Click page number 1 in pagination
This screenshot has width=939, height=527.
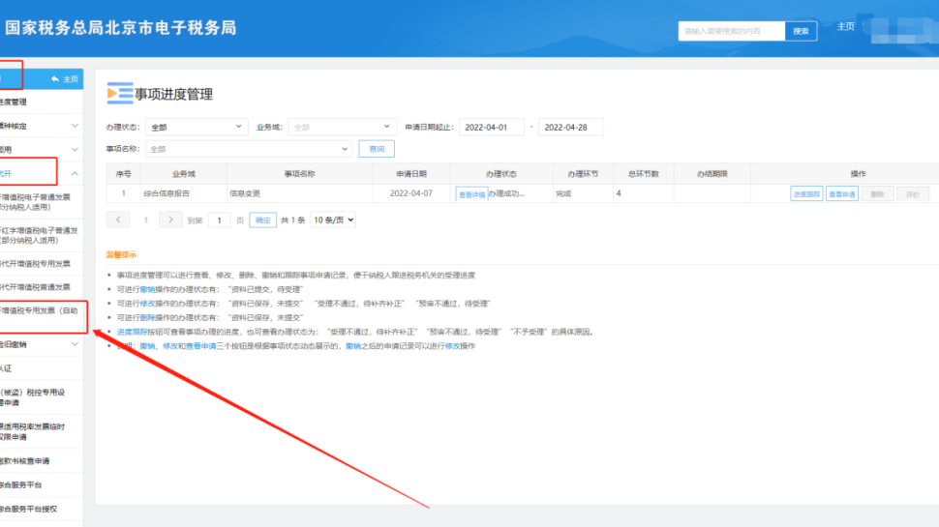point(145,220)
